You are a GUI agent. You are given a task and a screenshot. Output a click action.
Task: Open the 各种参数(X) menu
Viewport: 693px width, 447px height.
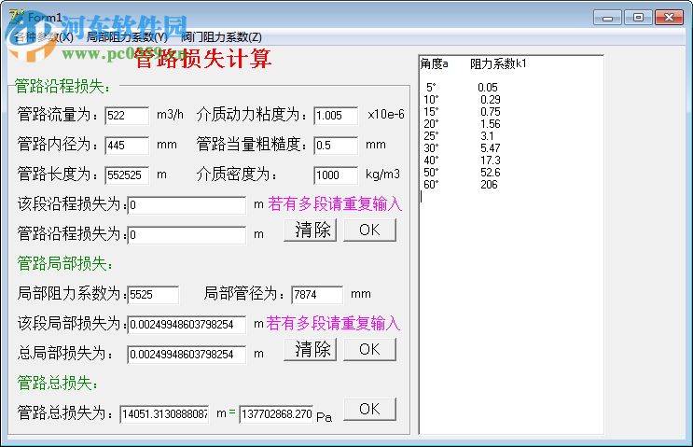pos(43,37)
